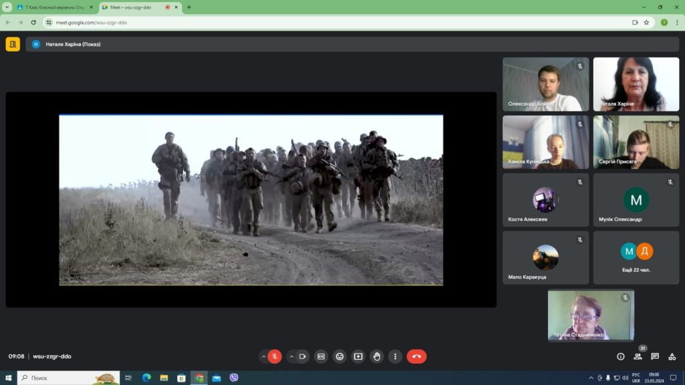The height and width of the screenshot is (385, 685).
Task: Close the 7 Клас browser tab
Action: [x=91, y=7]
